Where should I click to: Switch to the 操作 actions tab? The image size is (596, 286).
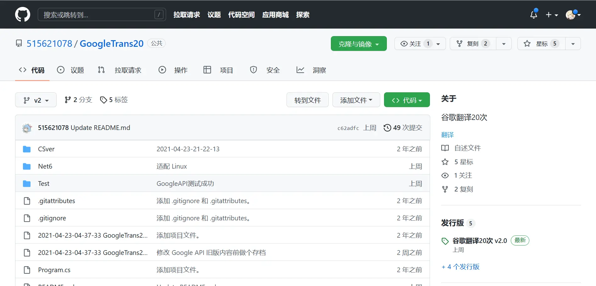coord(173,70)
